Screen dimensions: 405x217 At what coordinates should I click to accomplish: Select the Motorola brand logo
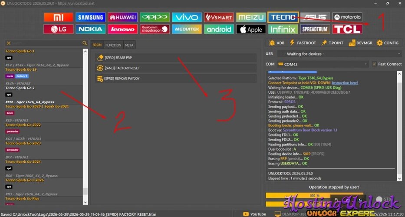tap(347, 17)
